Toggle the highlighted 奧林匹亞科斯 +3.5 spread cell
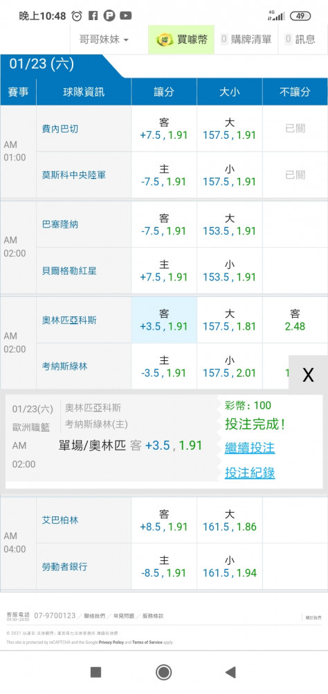328x694 pixels. pyautogui.click(x=164, y=320)
